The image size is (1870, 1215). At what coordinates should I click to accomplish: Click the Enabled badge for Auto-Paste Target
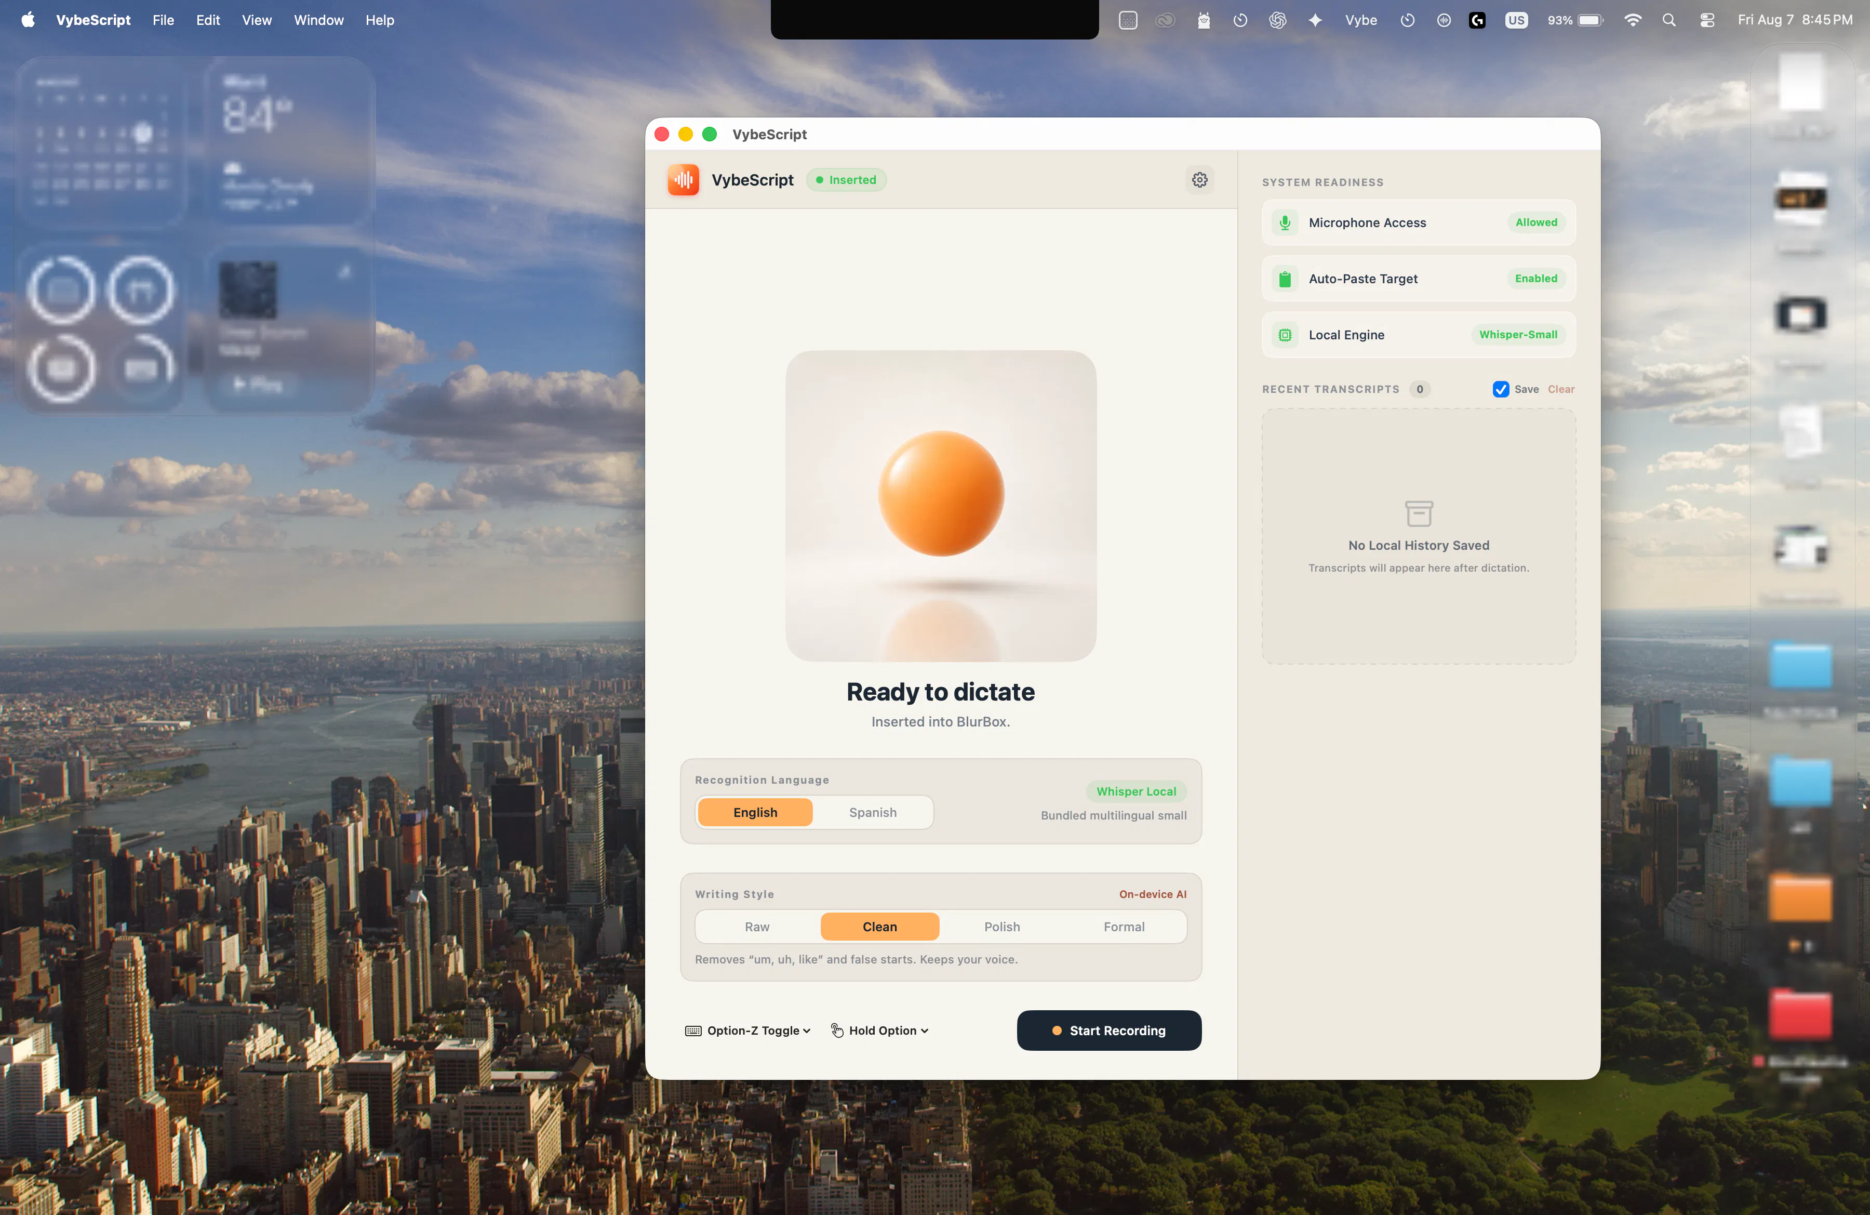click(x=1536, y=279)
